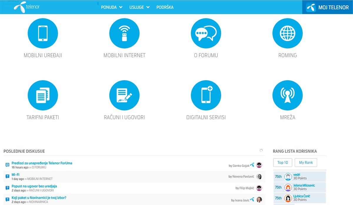Open the Tarifni paketi documents icon
The width and height of the screenshot is (353, 205).
(43, 95)
